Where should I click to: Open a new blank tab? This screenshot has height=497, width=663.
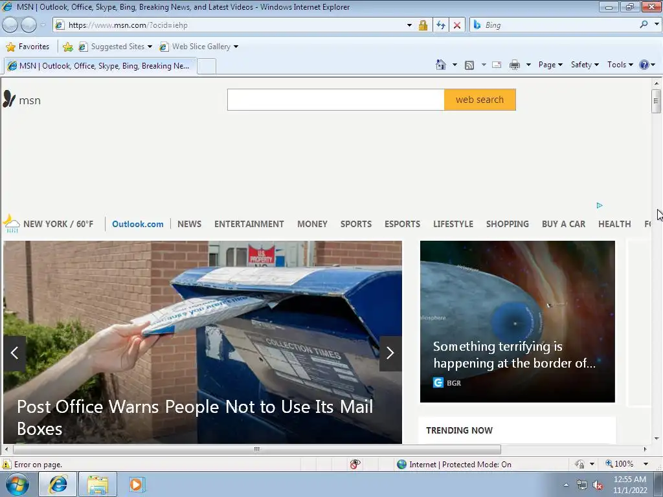(207, 67)
